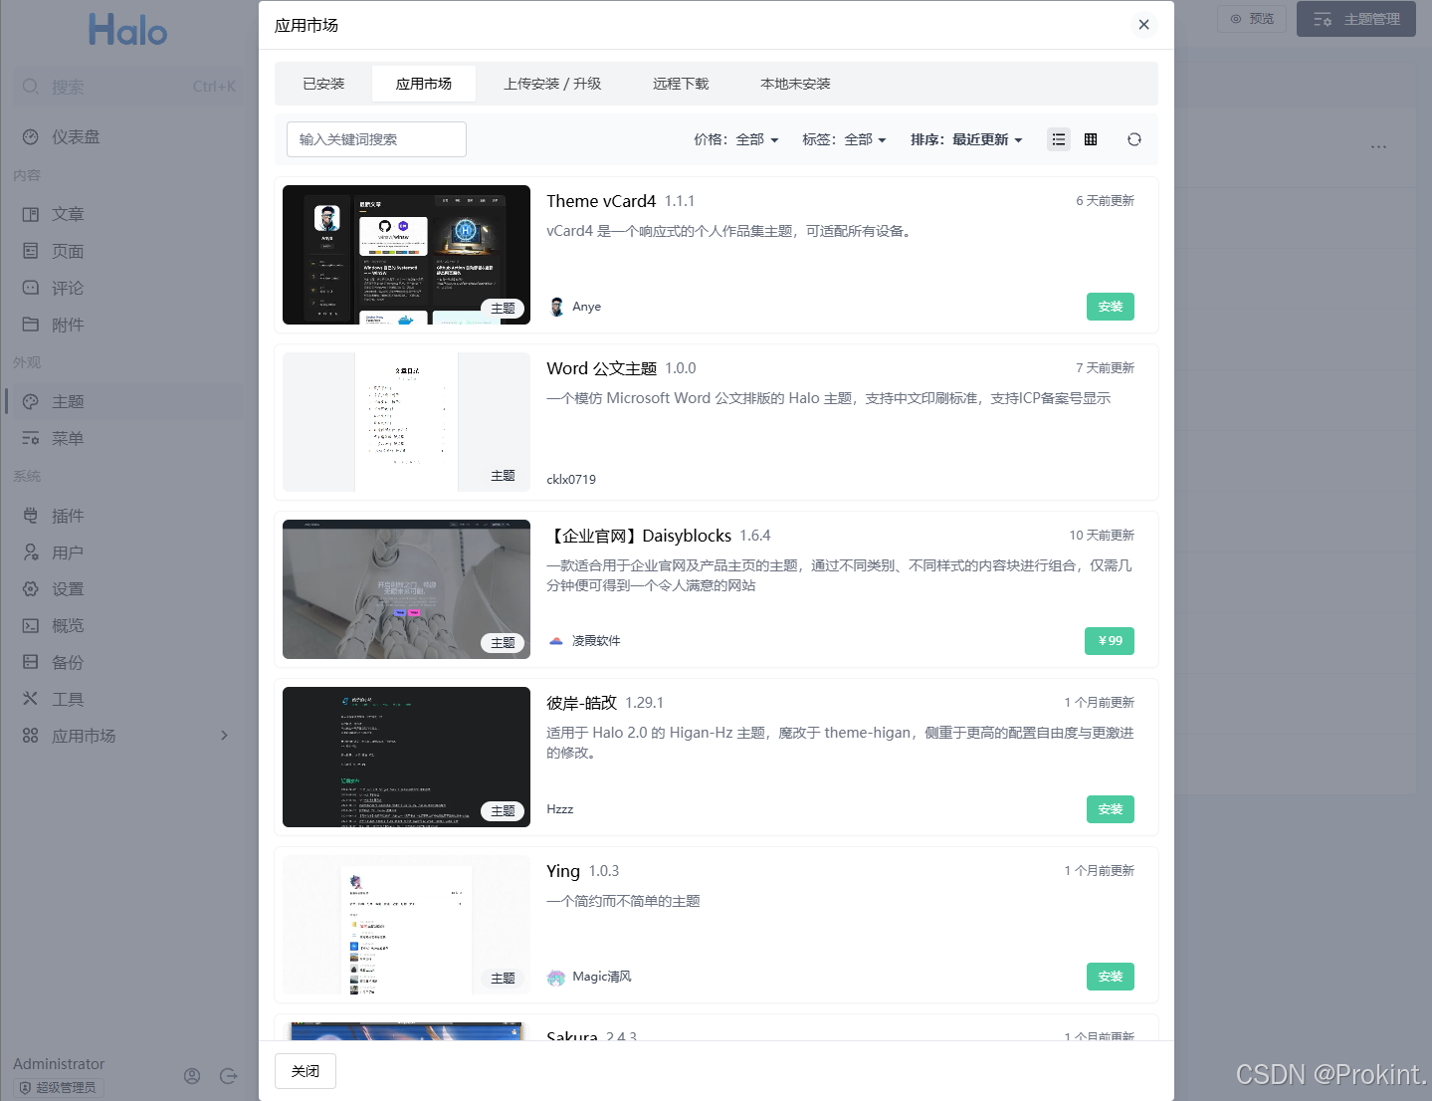Click the '10 天前更新' timestamp
The image size is (1432, 1101).
click(1102, 536)
